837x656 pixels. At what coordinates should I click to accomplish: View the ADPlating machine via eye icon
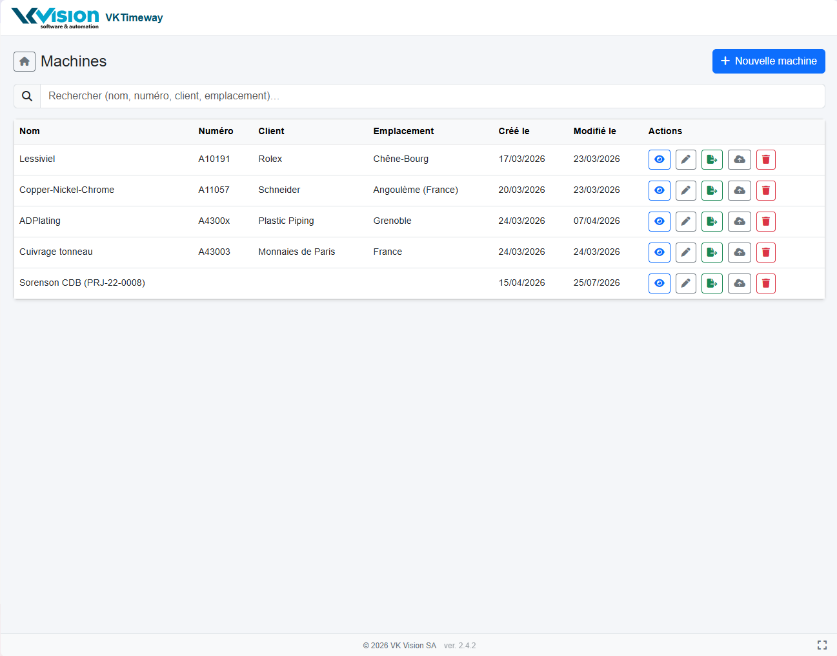click(659, 221)
